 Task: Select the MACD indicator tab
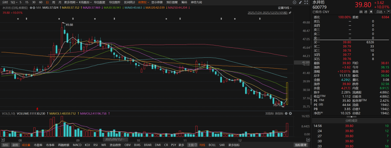click(x=77, y=145)
